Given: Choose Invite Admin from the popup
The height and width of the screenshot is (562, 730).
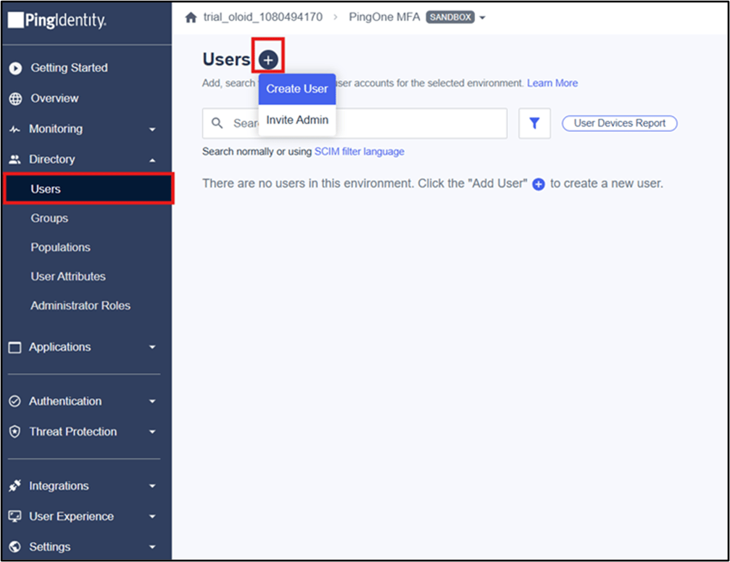Looking at the screenshot, I should click(x=297, y=120).
